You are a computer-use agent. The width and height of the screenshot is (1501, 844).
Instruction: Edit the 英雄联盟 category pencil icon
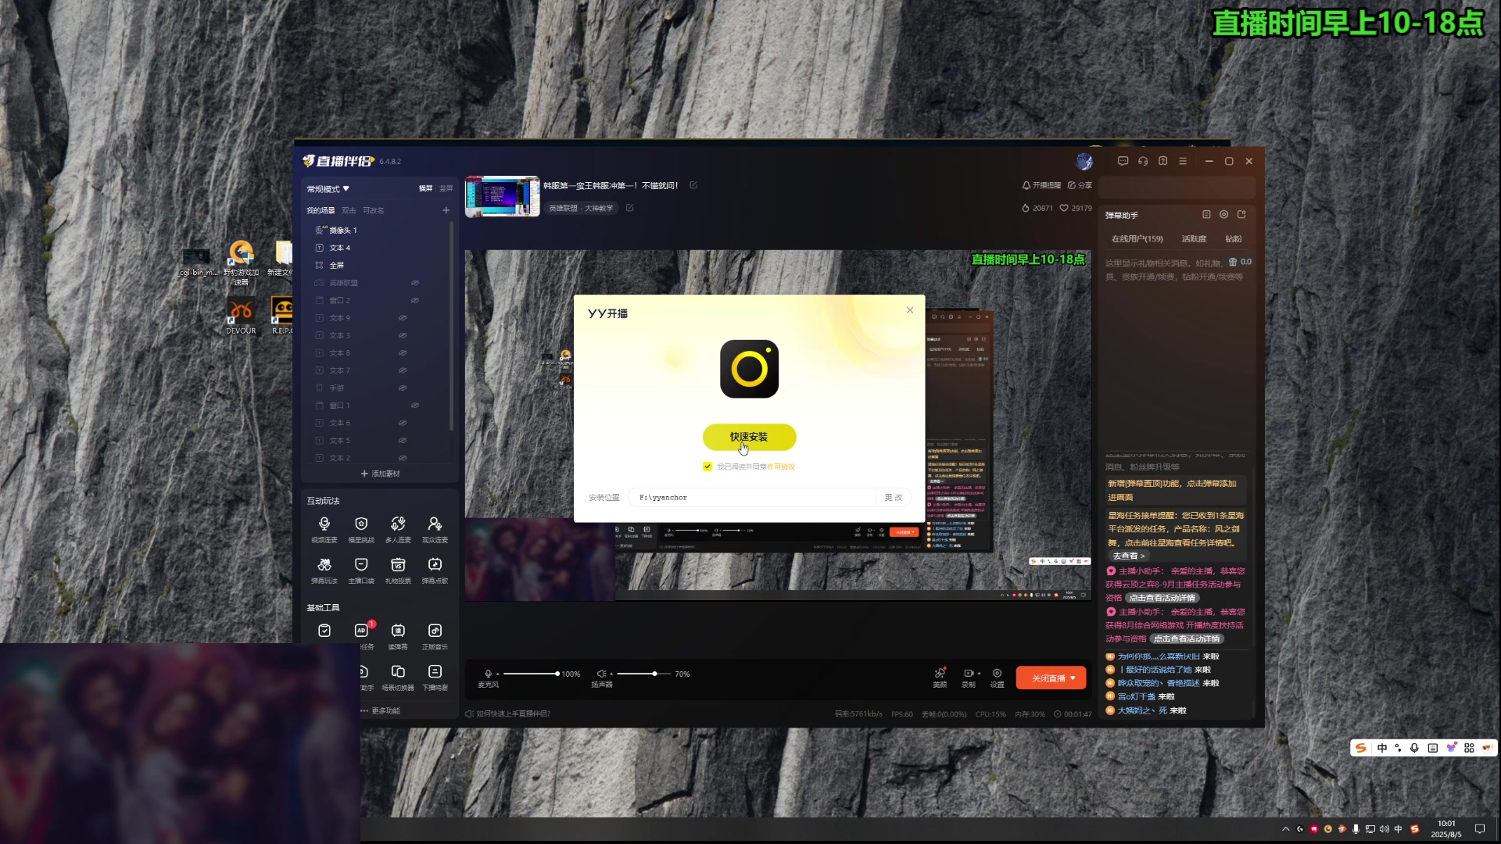click(629, 208)
